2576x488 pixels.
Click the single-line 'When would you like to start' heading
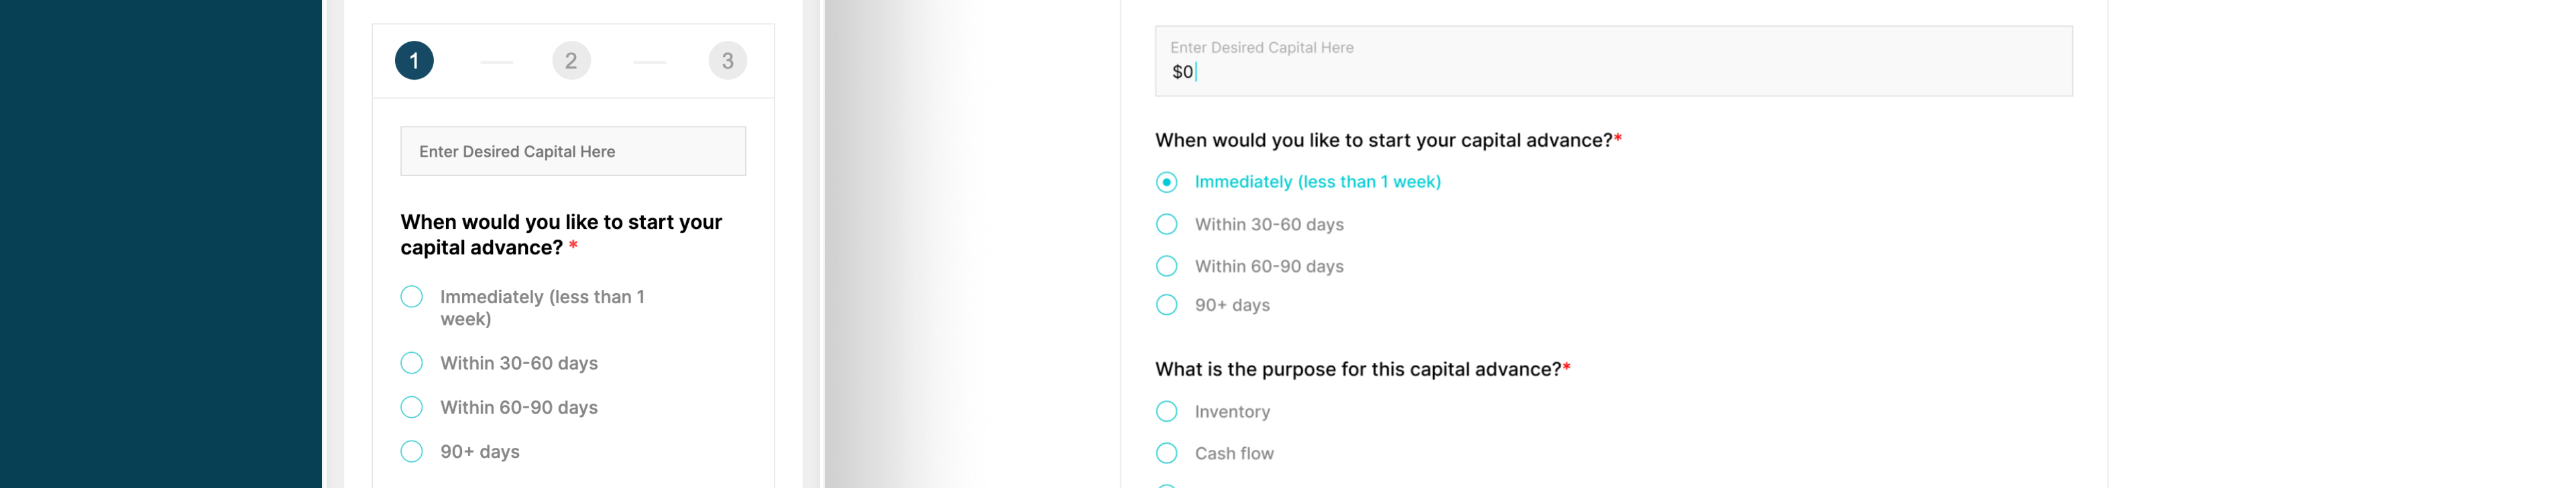coord(1383,141)
